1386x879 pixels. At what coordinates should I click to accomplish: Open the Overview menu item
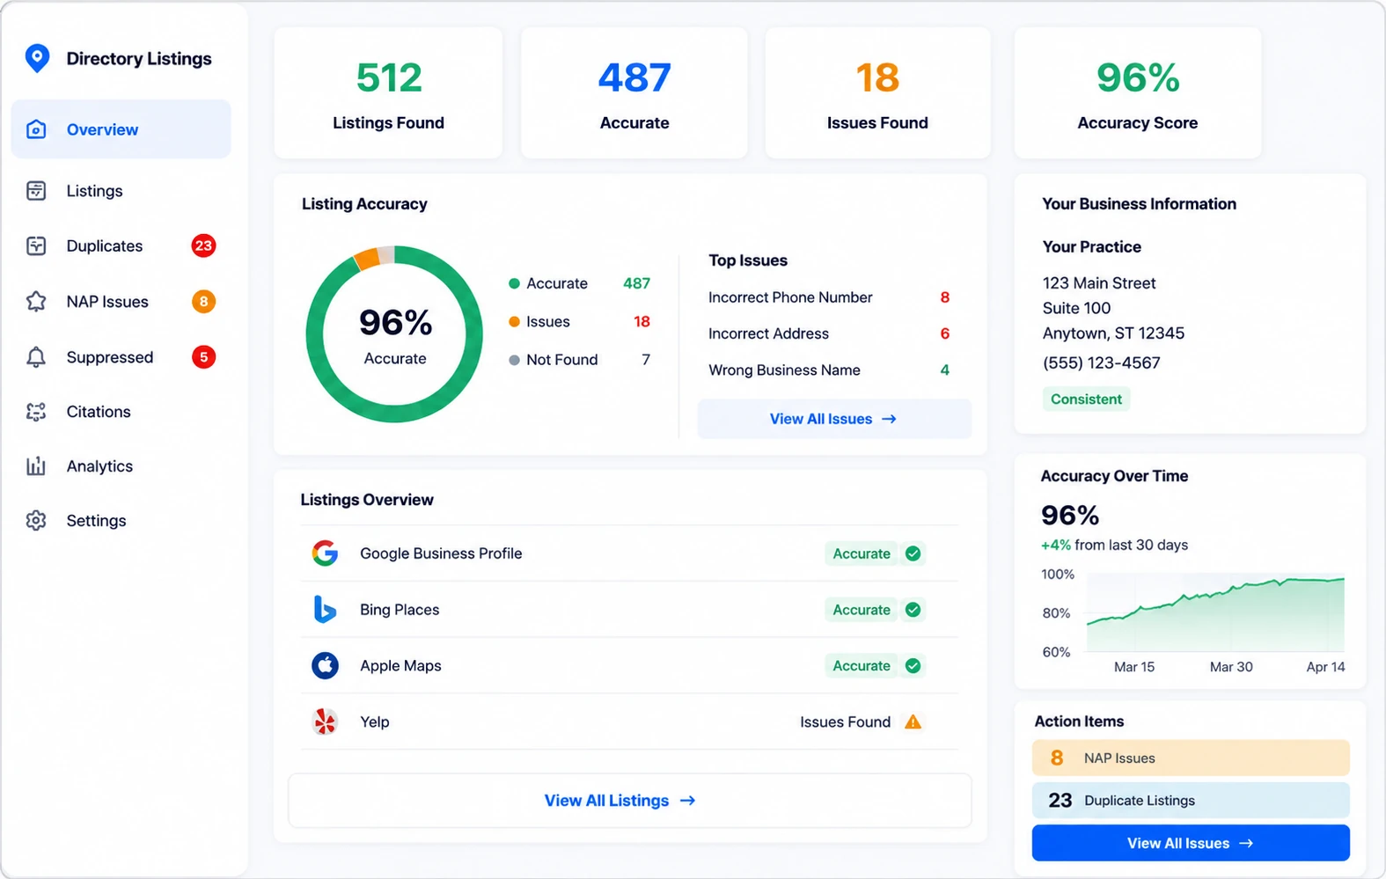point(121,129)
